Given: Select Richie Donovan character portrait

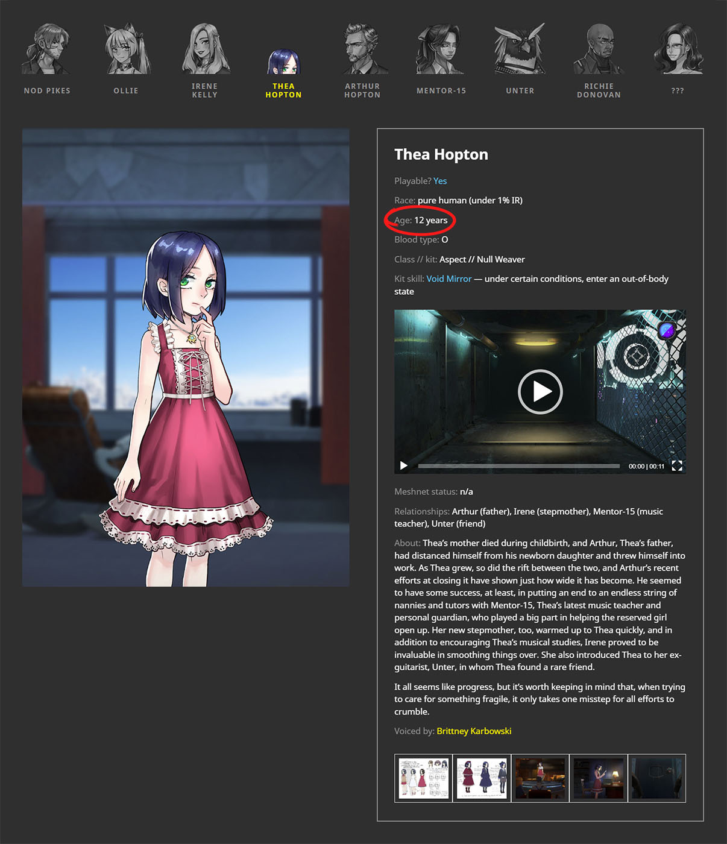Looking at the screenshot, I should 599,49.
